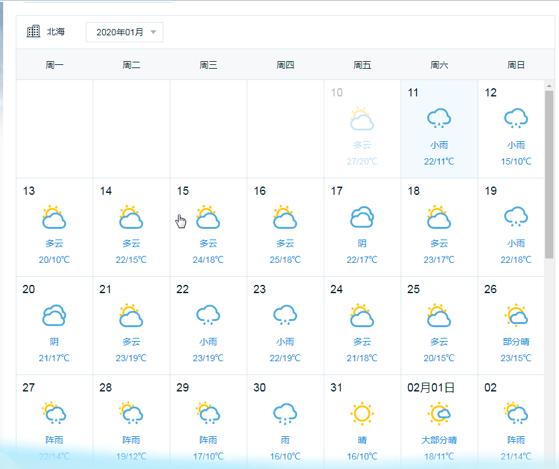The image size is (559, 469).
Task: Click the 周日 column header
Action: (x=516, y=65)
